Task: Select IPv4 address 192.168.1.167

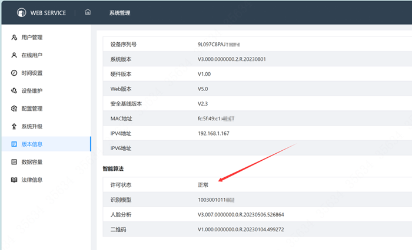Action: click(x=214, y=133)
